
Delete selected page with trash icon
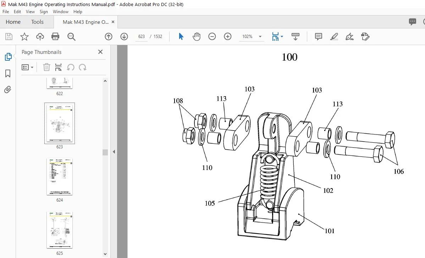pyautogui.click(x=46, y=67)
